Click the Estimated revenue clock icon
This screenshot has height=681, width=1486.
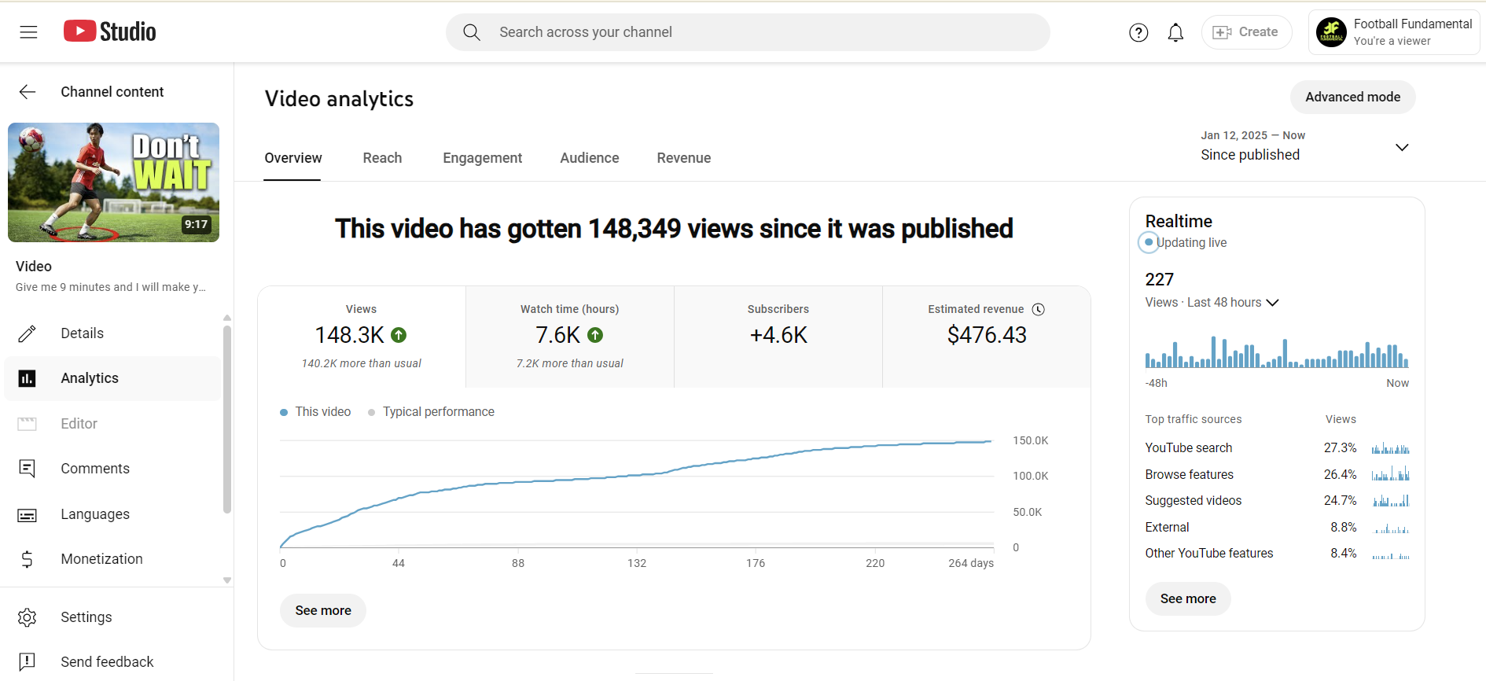coord(1038,309)
